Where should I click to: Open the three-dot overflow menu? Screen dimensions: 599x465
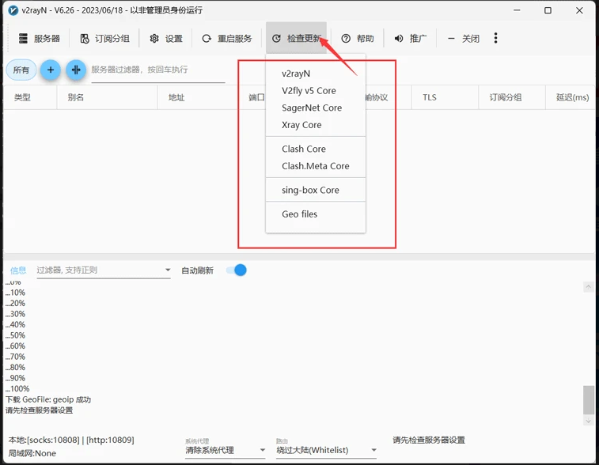point(495,38)
